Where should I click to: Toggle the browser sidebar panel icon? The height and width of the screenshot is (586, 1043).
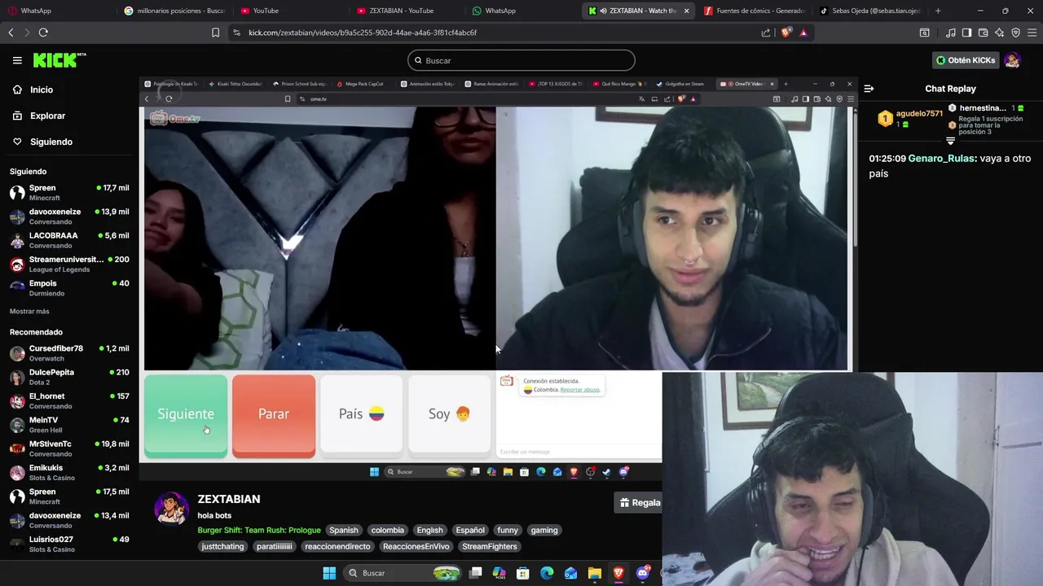[x=966, y=33]
